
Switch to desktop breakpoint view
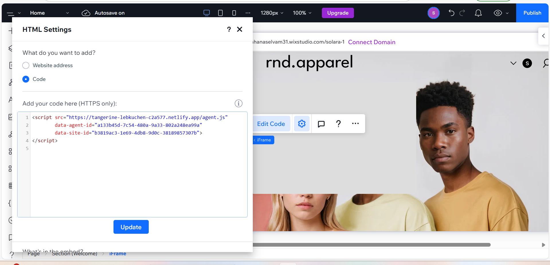click(x=207, y=13)
